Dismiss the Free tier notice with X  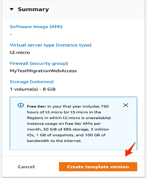pyautogui.click(x=126, y=105)
